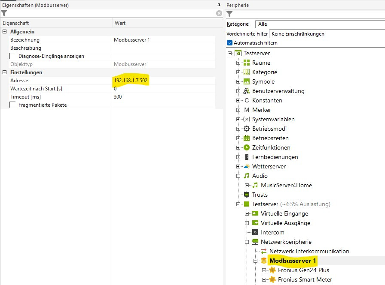The width and height of the screenshot is (385, 285).
Task: Select Netzwerk Interkommunikation tree item
Action: [309, 251]
